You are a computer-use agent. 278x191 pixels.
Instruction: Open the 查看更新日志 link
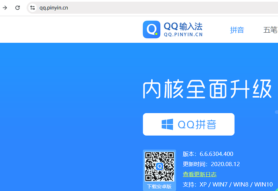(199, 174)
